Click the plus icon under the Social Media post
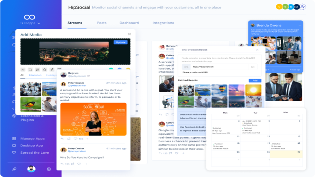 87,139
